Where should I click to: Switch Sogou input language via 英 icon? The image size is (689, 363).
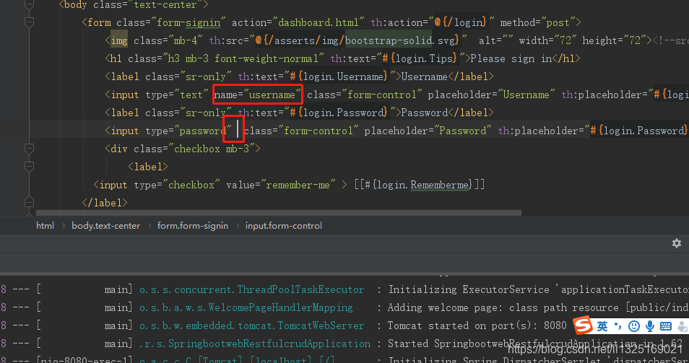[602, 325]
